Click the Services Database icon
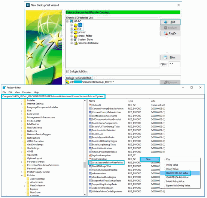The height and width of the screenshot is (198, 207). pyautogui.click(x=76, y=43)
